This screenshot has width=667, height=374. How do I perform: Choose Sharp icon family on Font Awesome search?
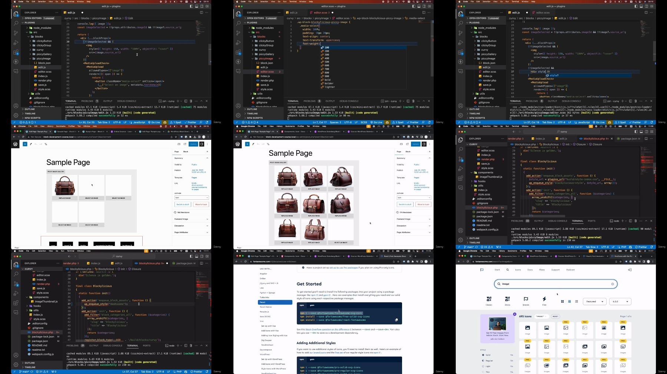tap(507, 300)
